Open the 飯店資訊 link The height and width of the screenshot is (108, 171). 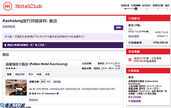[33, 100]
